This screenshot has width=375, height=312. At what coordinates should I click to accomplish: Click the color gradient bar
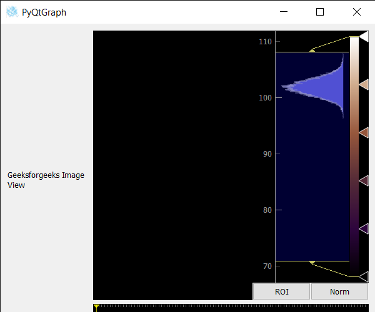pyautogui.click(x=354, y=157)
